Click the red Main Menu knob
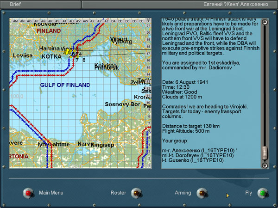This screenshot has height=208, width=278. 29,193
